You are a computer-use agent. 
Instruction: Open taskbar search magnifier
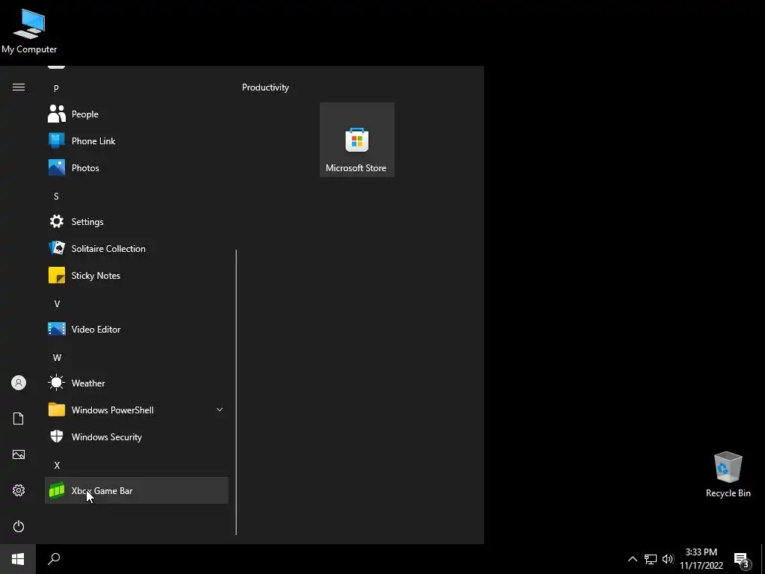pos(54,559)
